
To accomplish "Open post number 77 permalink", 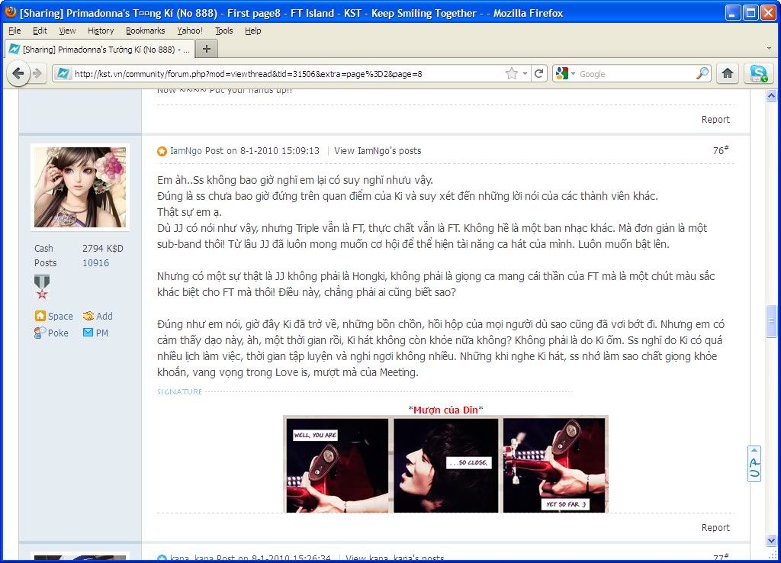I will [721, 557].
